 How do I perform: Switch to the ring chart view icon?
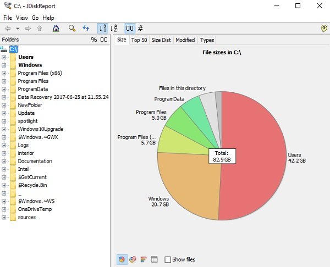coord(133,259)
